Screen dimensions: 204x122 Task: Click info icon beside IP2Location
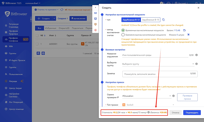pos(174,96)
